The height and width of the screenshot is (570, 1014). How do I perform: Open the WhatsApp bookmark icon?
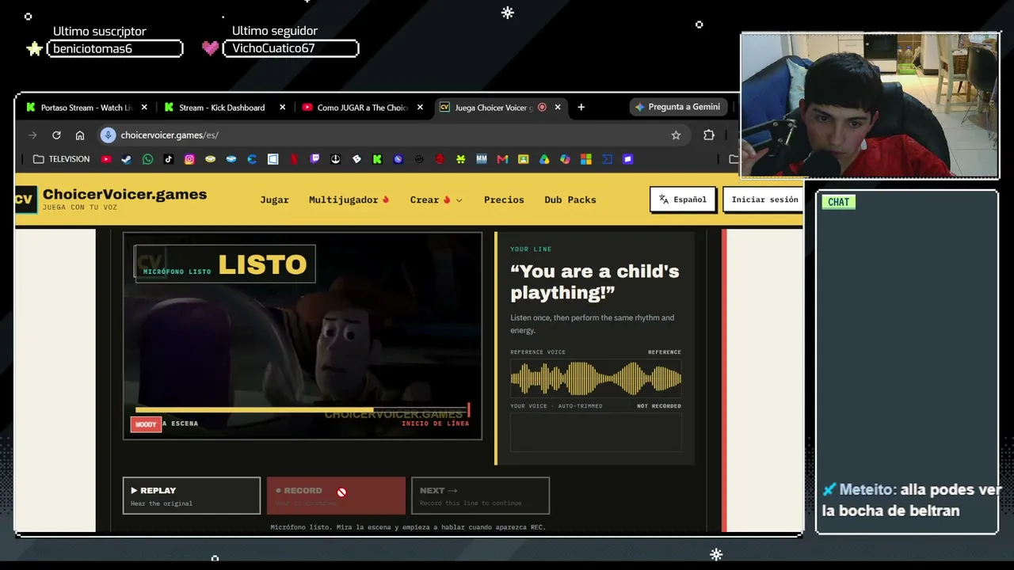(x=148, y=159)
